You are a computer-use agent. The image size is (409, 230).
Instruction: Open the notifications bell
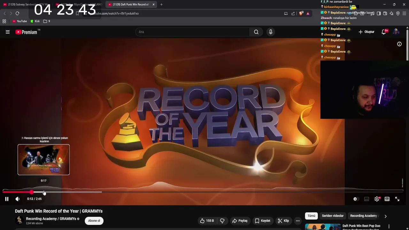pos(384,32)
